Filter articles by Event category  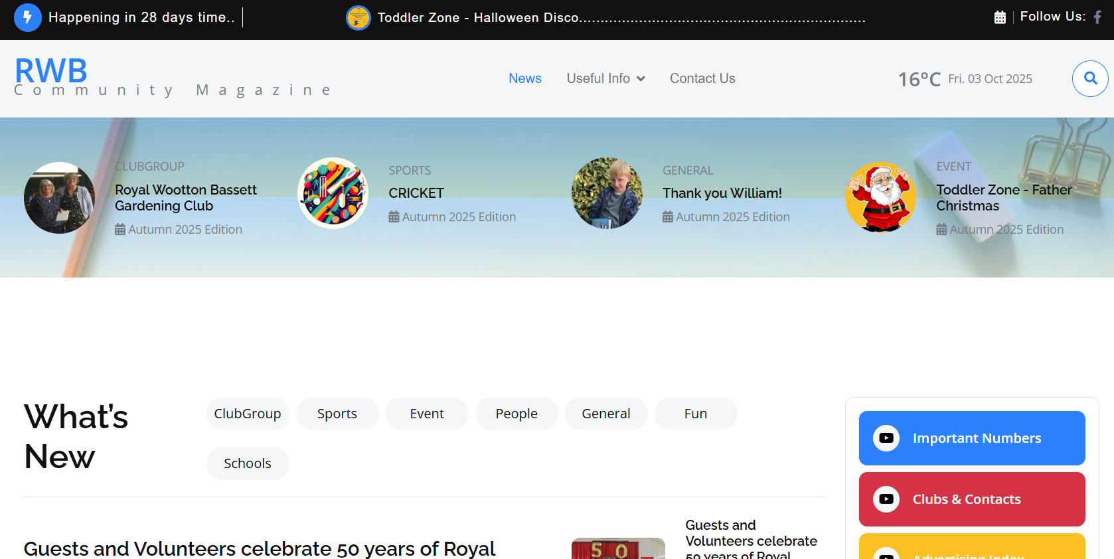tap(427, 414)
